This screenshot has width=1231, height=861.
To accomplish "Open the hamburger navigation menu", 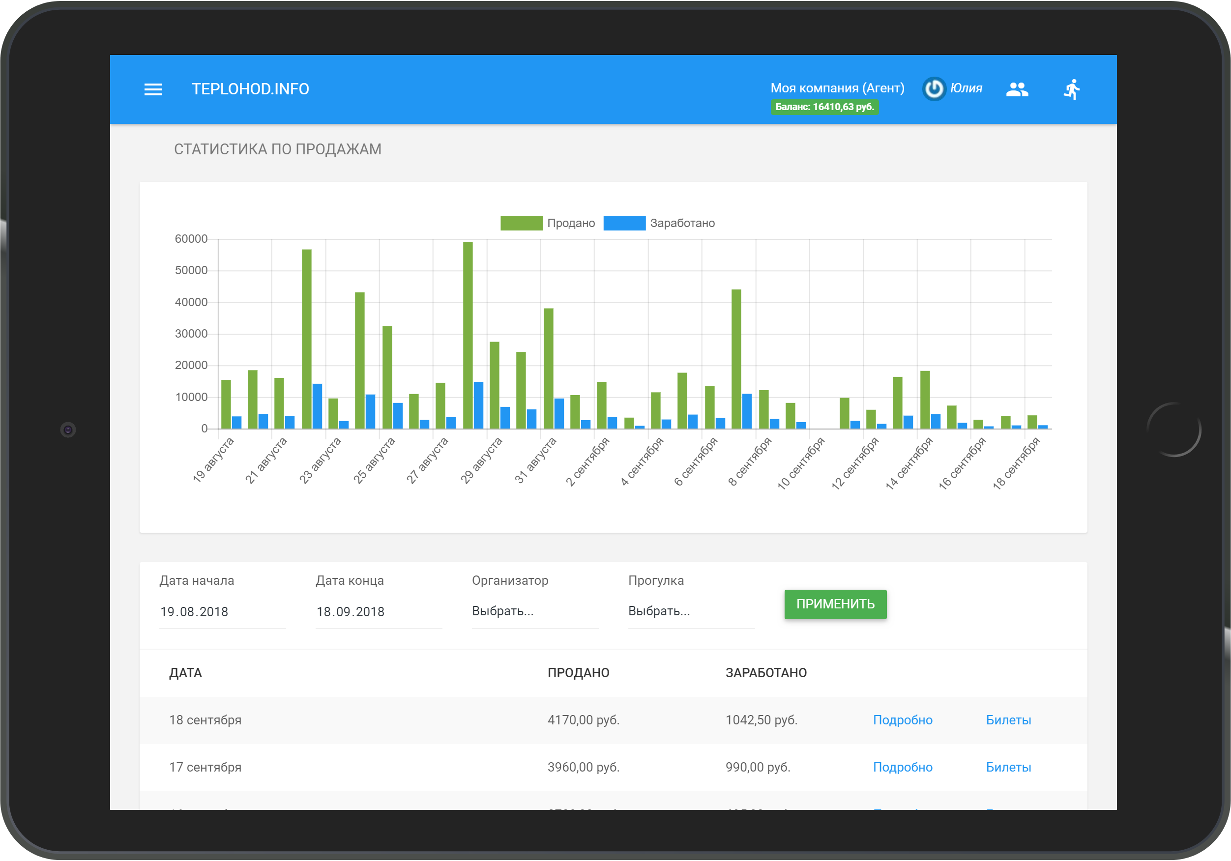I will (x=153, y=89).
